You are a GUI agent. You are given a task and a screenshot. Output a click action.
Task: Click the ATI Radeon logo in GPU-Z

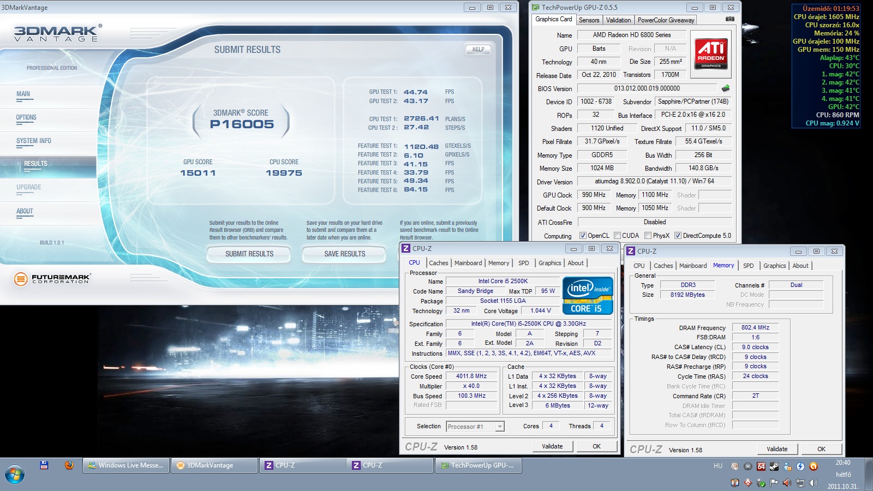pos(711,54)
